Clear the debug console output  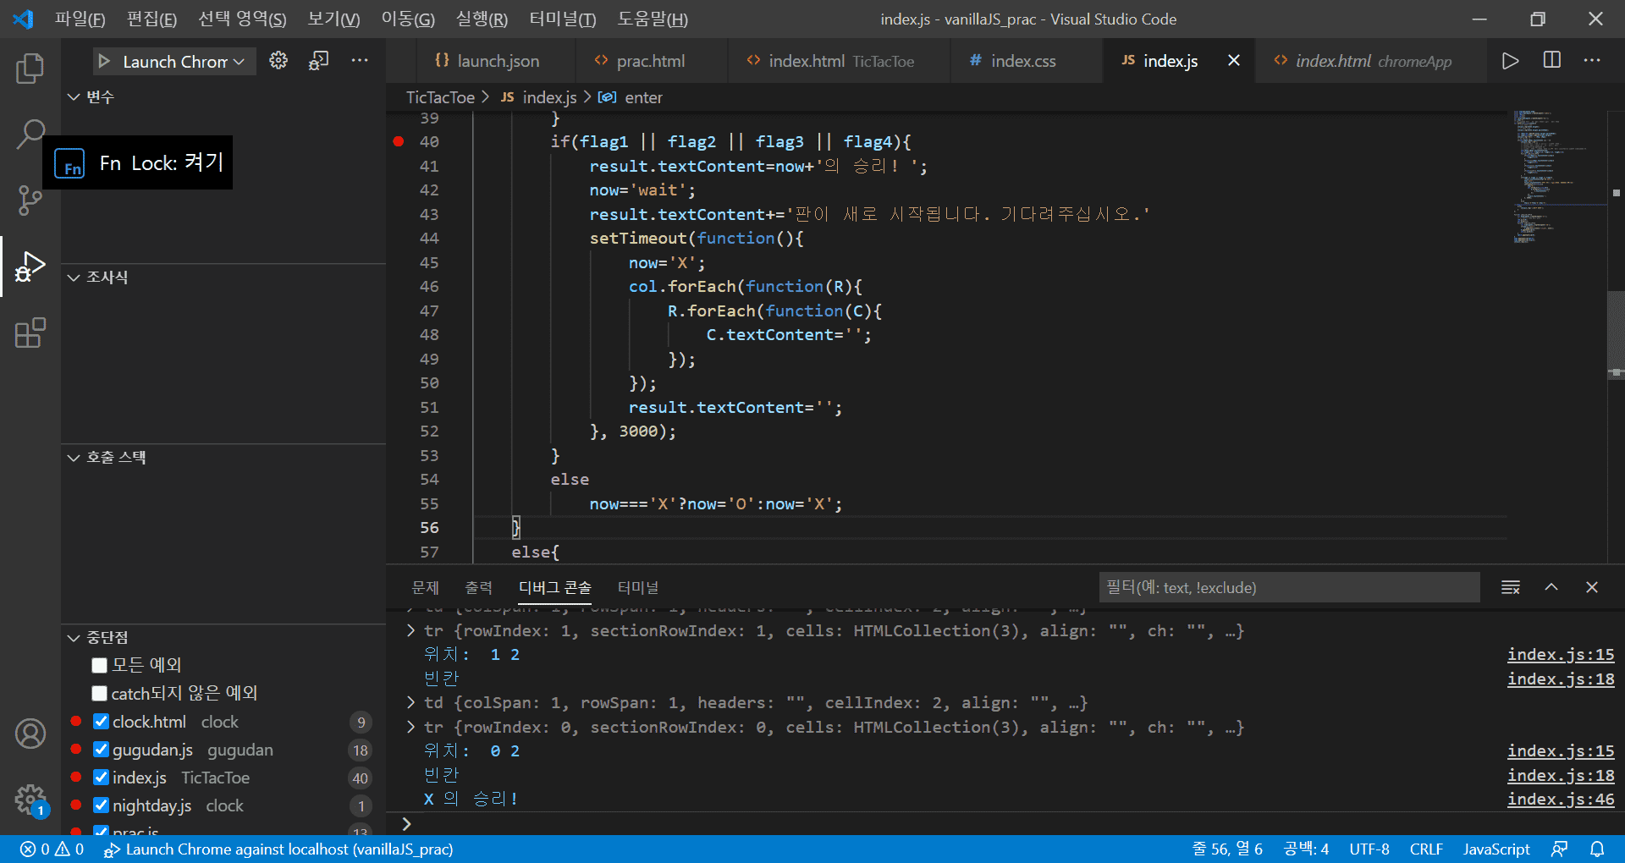(1510, 587)
